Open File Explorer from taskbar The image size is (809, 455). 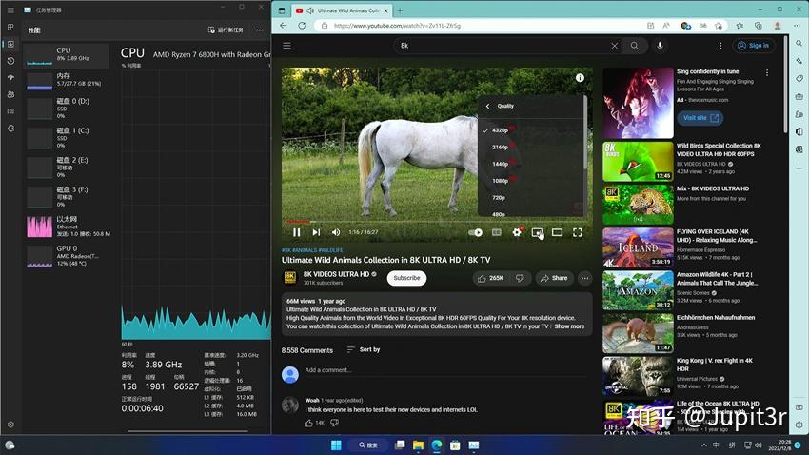click(x=418, y=445)
